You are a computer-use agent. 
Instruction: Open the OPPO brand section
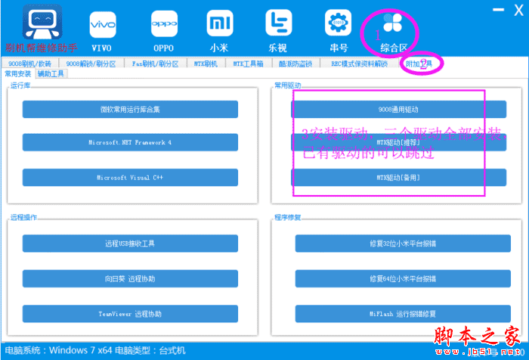point(164,31)
